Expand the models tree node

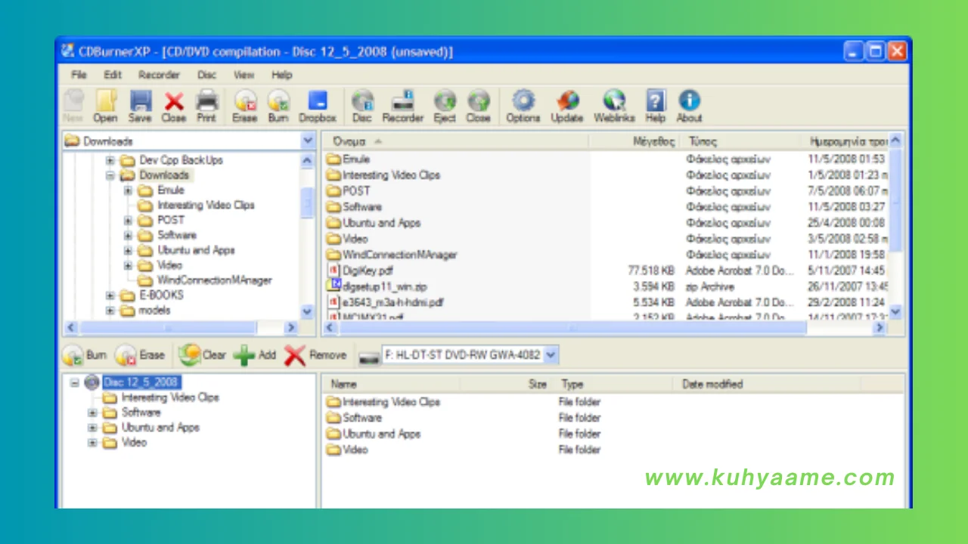tap(110, 311)
